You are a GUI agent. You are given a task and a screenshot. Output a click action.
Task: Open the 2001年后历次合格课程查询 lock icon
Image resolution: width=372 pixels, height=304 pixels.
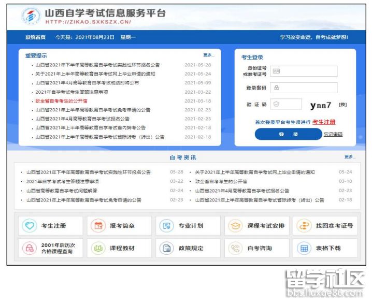pyautogui.click(x=30, y=248)
